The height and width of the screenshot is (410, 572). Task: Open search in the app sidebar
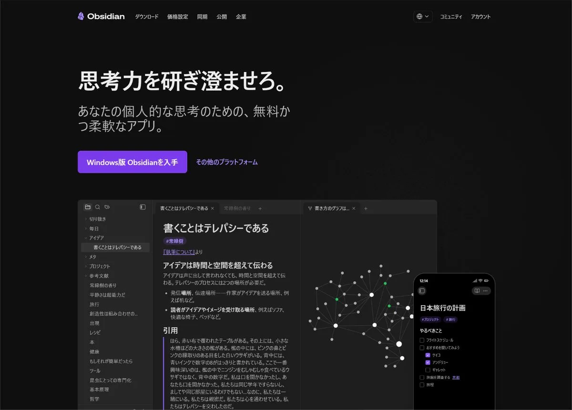click(x=98, y=207)
